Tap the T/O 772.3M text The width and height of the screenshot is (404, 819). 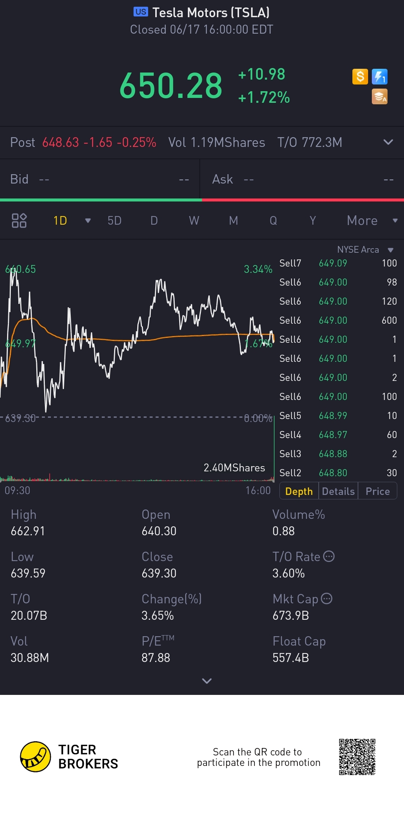click(310, 142)
